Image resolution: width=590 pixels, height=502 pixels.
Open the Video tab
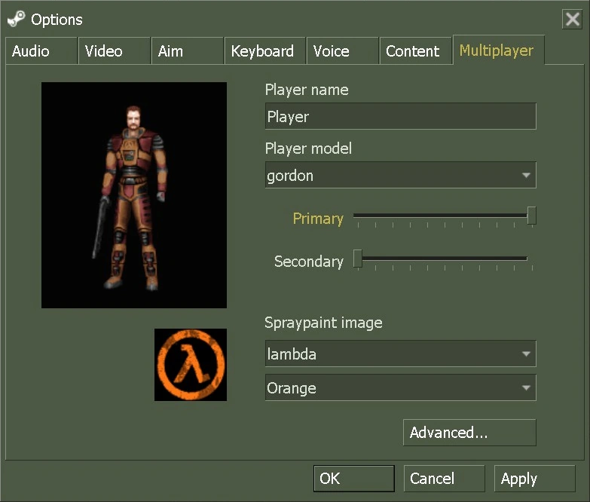[x=115, y=51]
